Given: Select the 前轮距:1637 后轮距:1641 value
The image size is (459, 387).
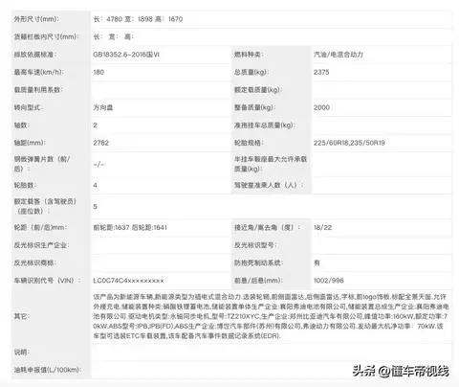Looking at the screenshot, I should click(x=130, y=228).
